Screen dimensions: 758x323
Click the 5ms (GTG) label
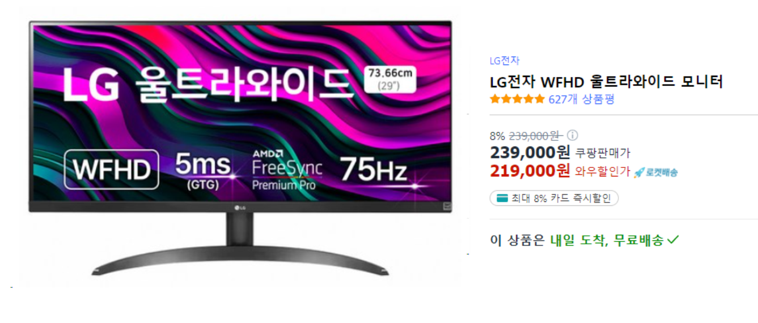(202, 170)
